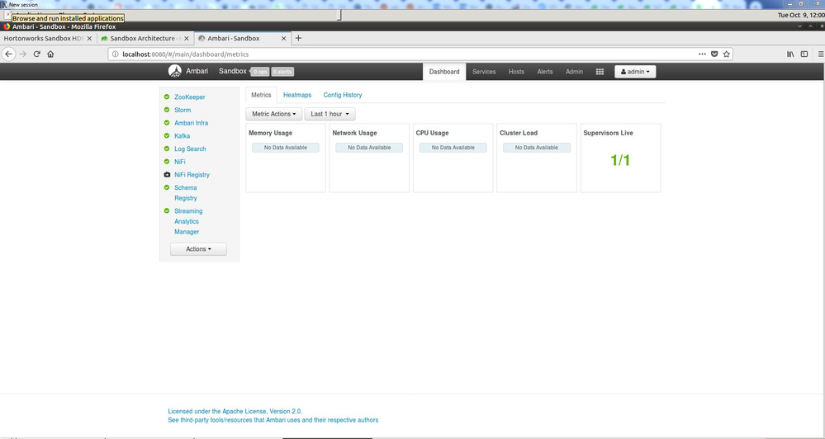
Task: Click the Sandbox cluster name
Action: point(233,71)
